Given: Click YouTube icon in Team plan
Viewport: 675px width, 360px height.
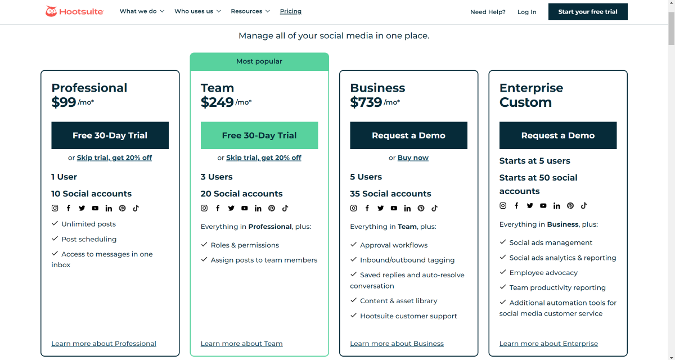Looking at the screenshot, I should click(x=245, y=208).
